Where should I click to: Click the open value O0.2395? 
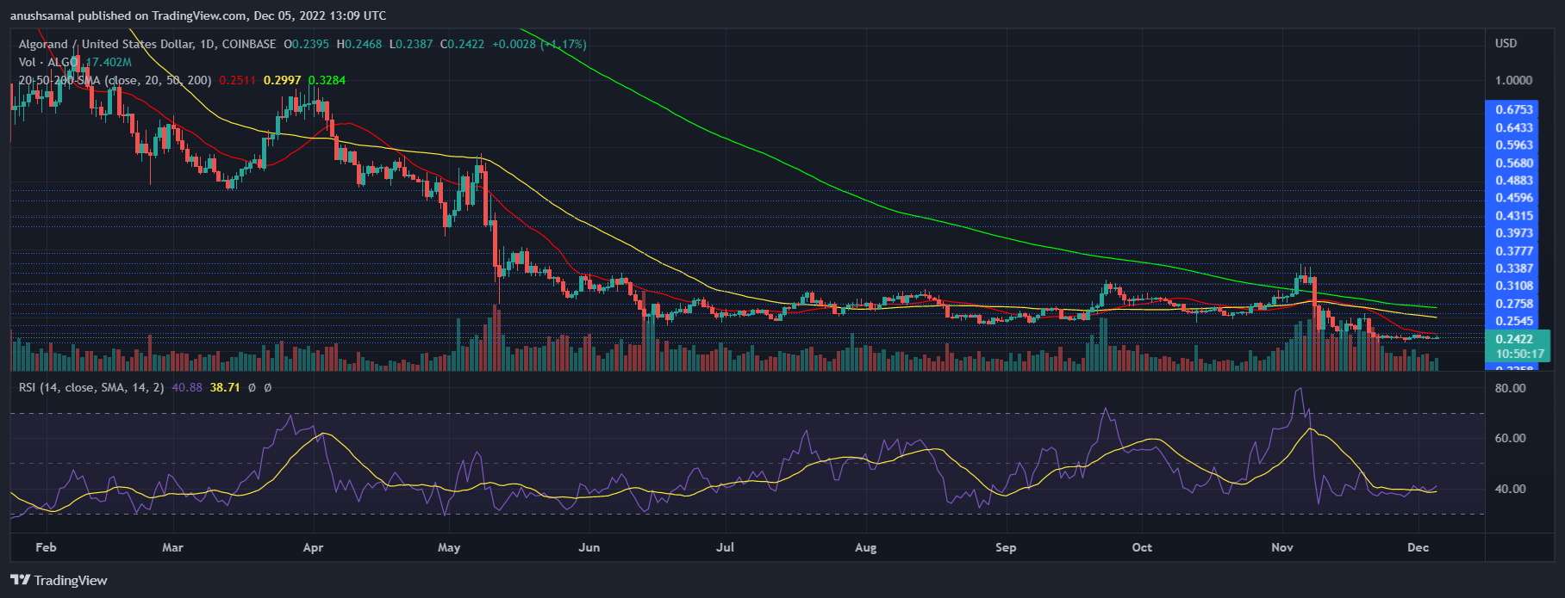pyautogui.click(x=308, y=44)
